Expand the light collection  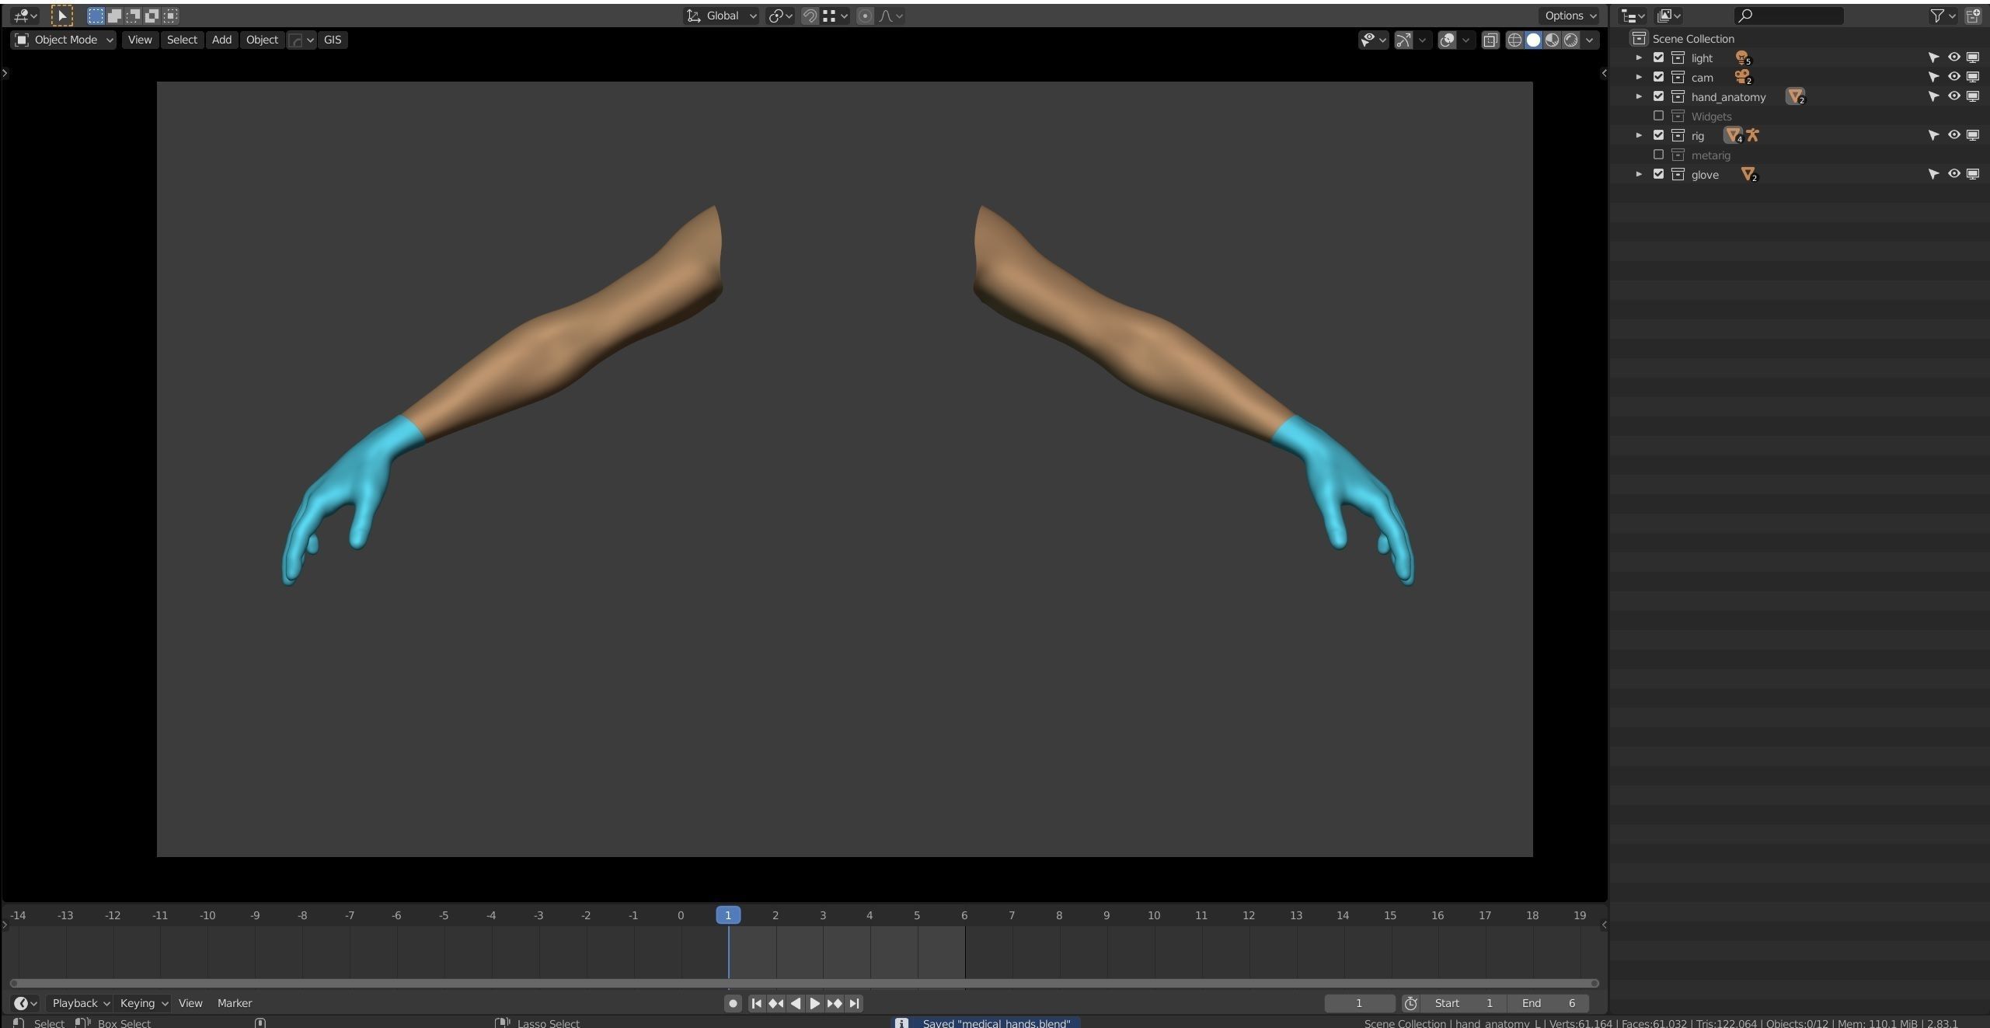click(x=1639, y=57)
